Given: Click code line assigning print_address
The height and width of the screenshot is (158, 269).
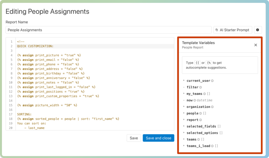Looking at the screenshot, I should pyautogui.click(x=50, y=69).
